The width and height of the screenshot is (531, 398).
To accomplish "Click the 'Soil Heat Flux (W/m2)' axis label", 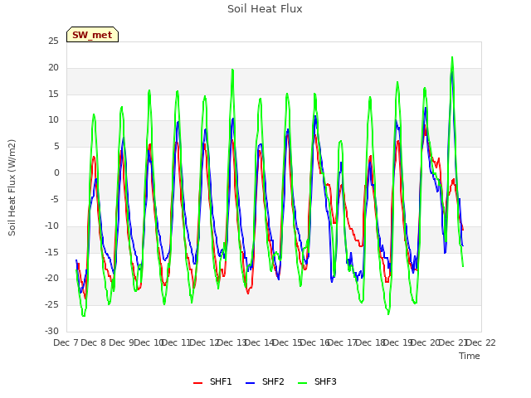I will [12, 187].
